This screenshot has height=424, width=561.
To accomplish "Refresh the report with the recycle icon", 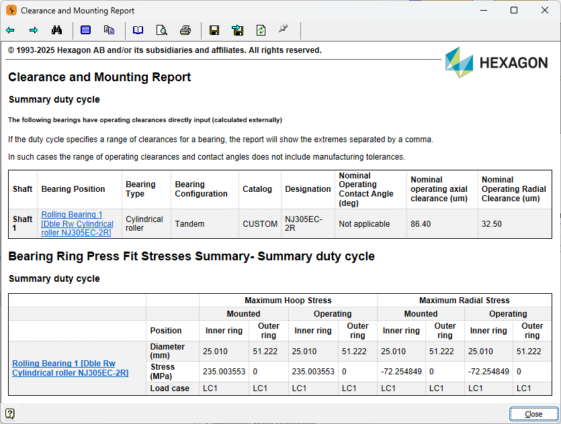I will coord(261,30).
